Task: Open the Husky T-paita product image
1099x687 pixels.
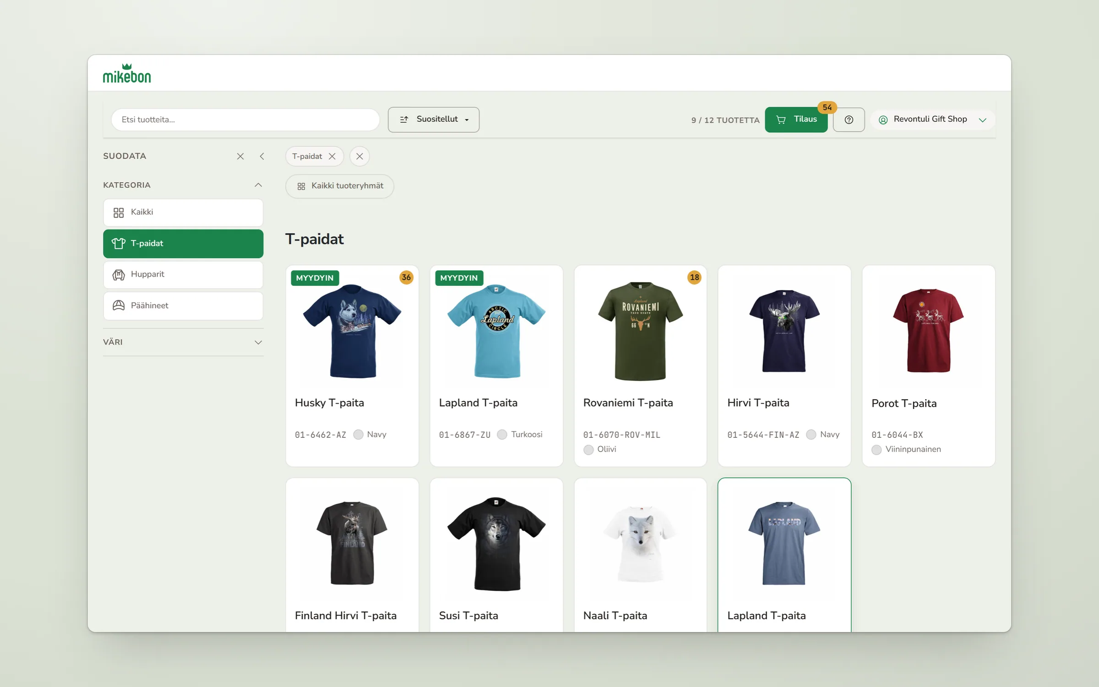Action: click(x=352, y=331)
